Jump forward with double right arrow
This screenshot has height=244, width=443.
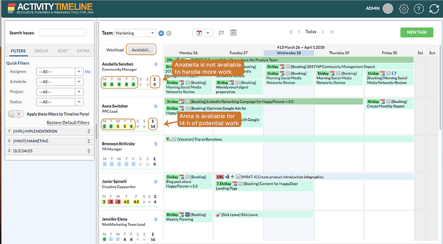pos(332,32)
